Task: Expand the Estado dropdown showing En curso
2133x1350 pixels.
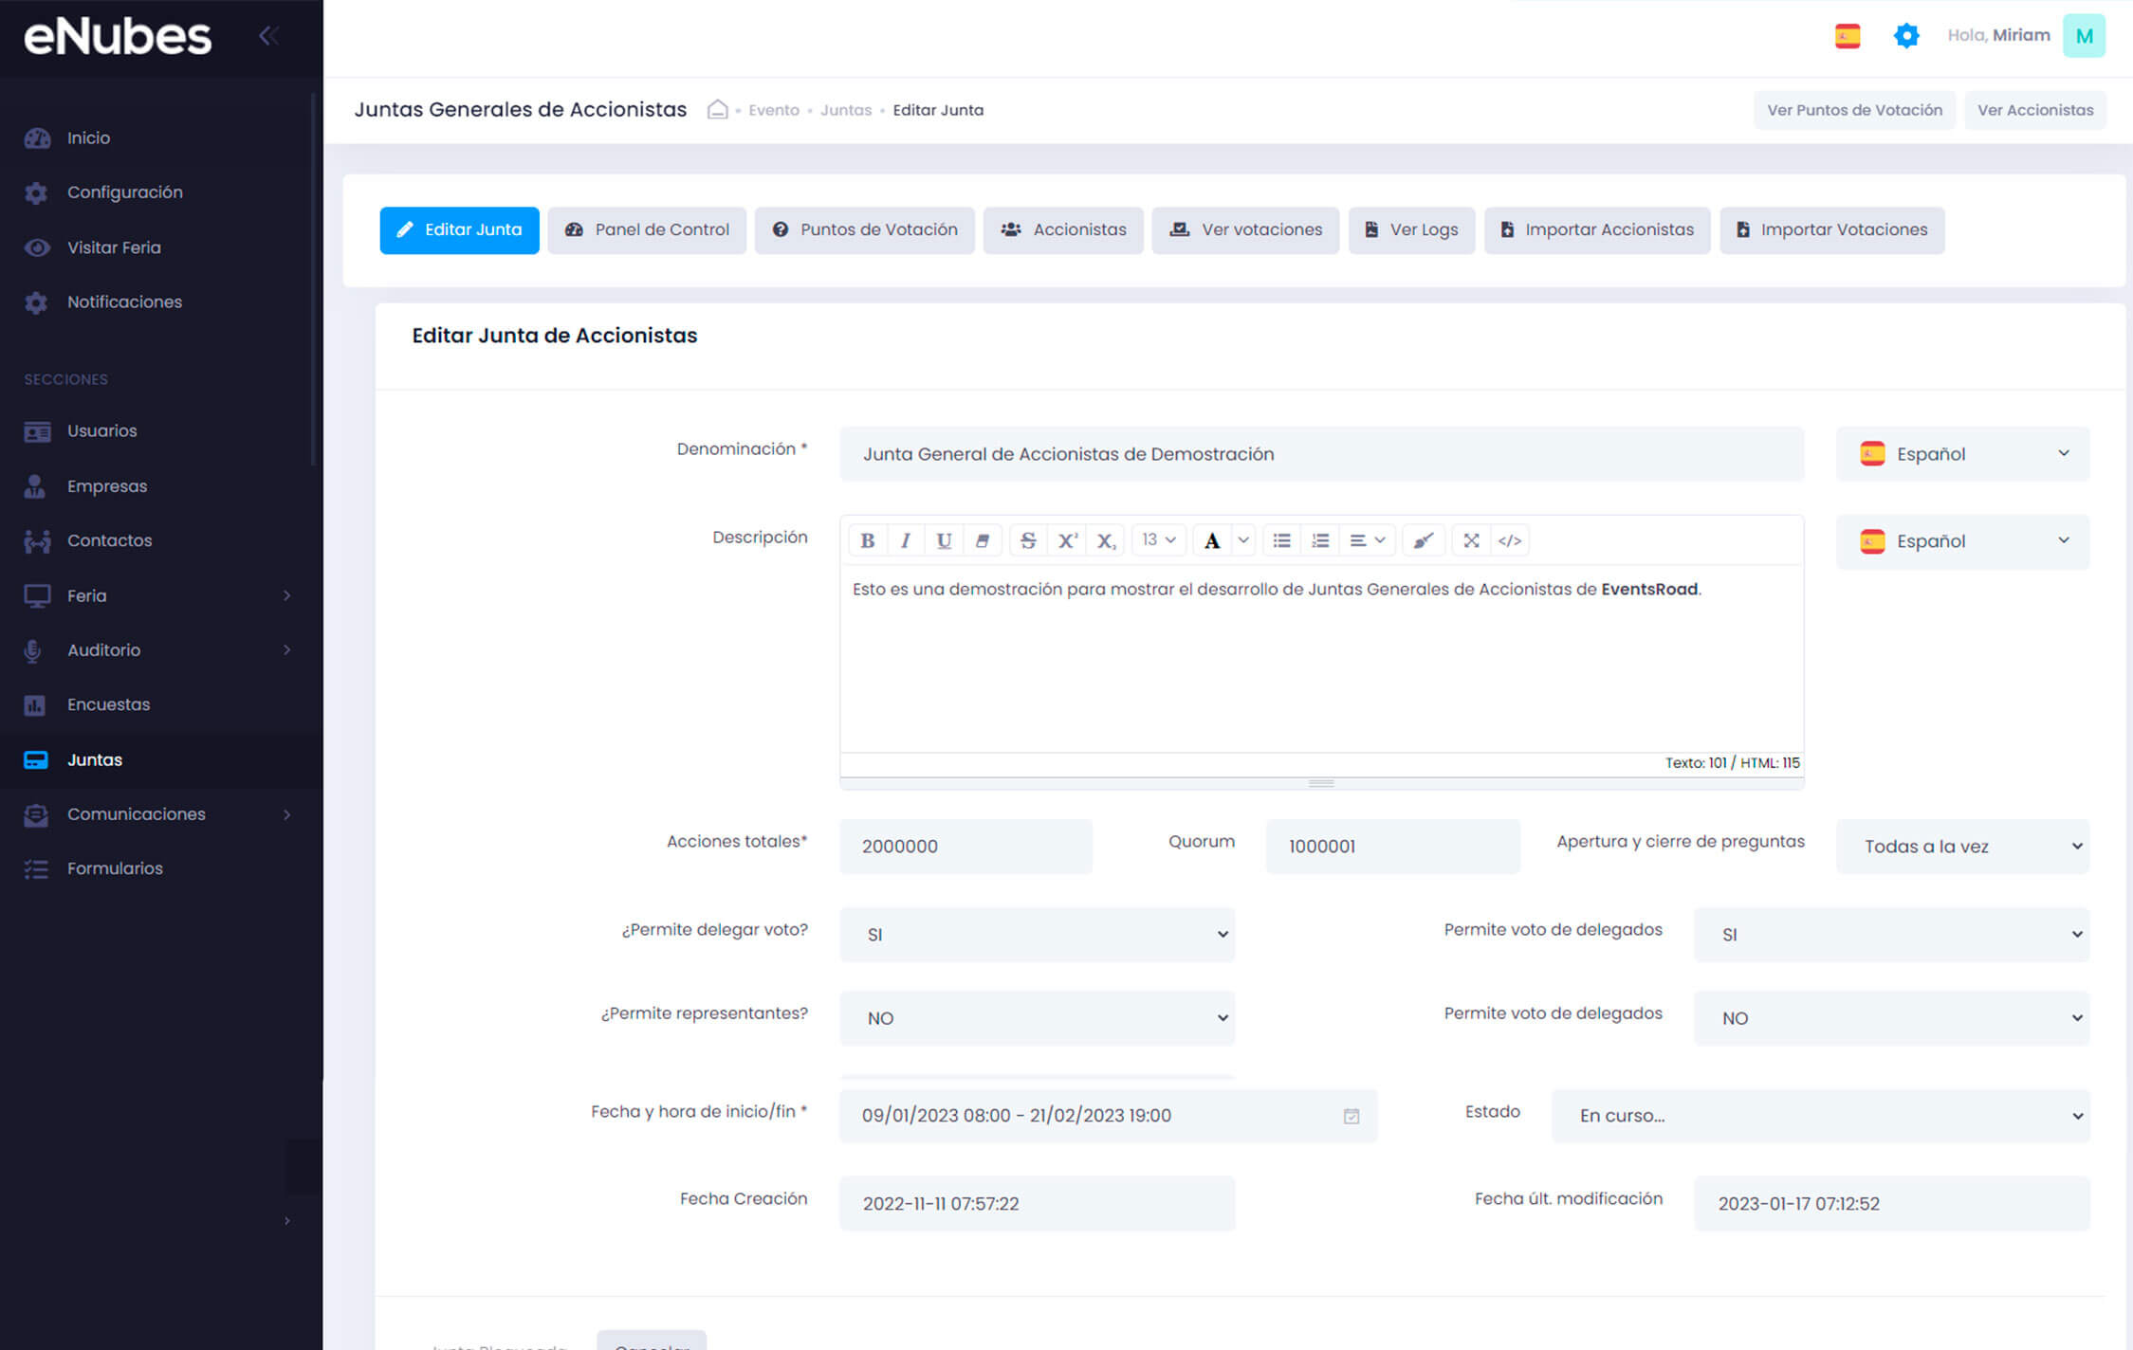Action: 1820,1116
